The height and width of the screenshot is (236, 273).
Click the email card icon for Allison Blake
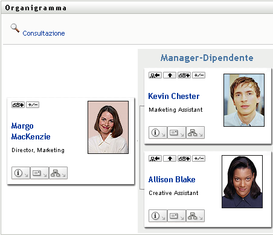pos(176,215)
